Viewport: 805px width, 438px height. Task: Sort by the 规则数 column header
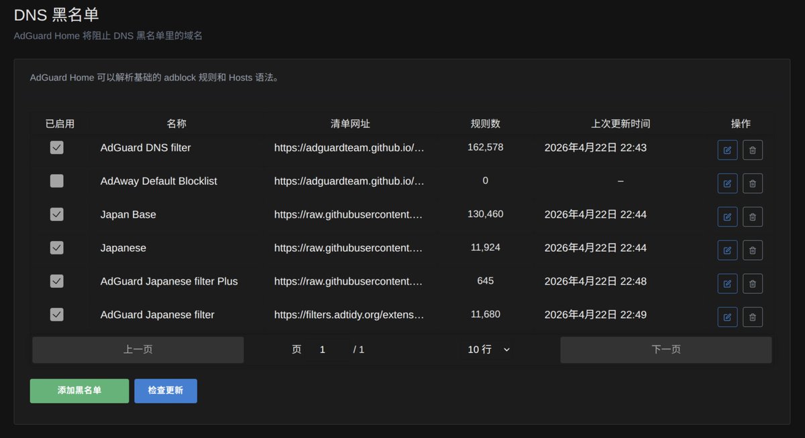(486, 124)
